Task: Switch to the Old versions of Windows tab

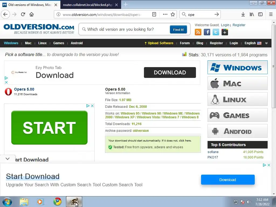Action: (30, 5)
